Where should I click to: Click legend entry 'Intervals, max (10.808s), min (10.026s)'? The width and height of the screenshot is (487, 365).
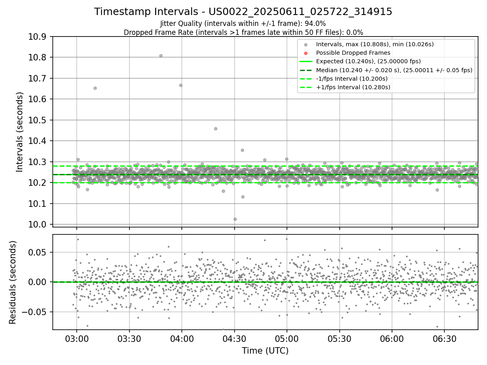coord(375,44)
